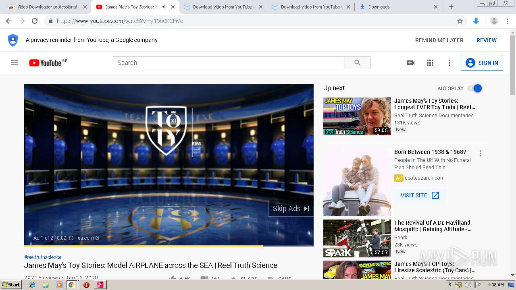Click REMIND ME LATER on privacy banner

point(439,40)
